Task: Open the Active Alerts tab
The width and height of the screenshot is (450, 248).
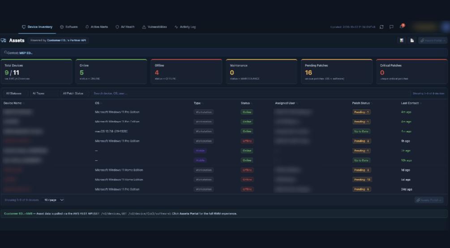Action: [96, 27]
